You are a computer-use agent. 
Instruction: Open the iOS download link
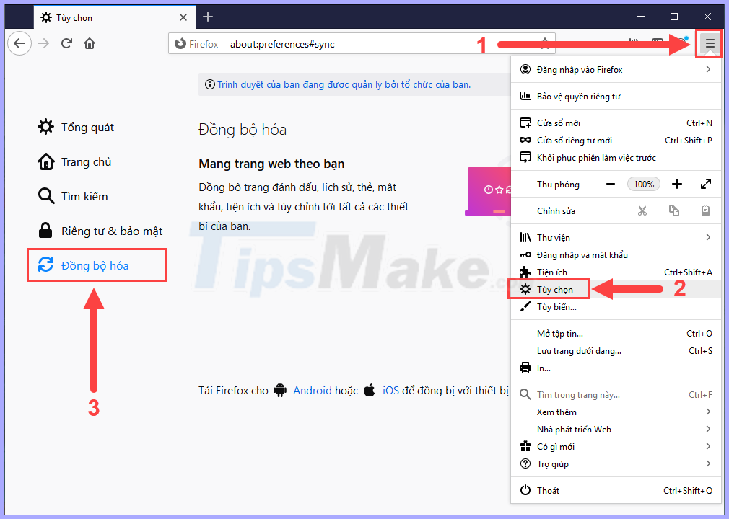[x=390, y=391]
